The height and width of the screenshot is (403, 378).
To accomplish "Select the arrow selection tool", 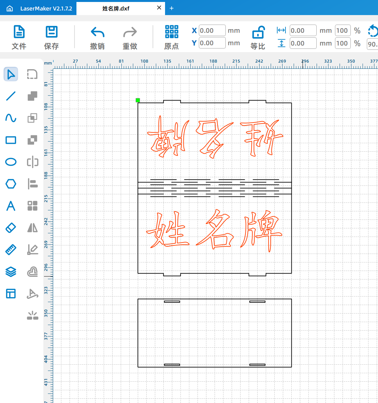I will (11, 74).
